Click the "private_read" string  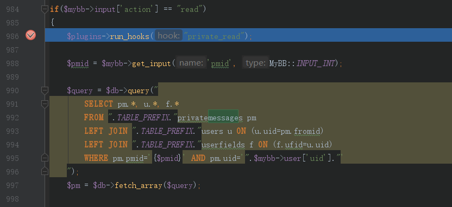coord(215,36)
